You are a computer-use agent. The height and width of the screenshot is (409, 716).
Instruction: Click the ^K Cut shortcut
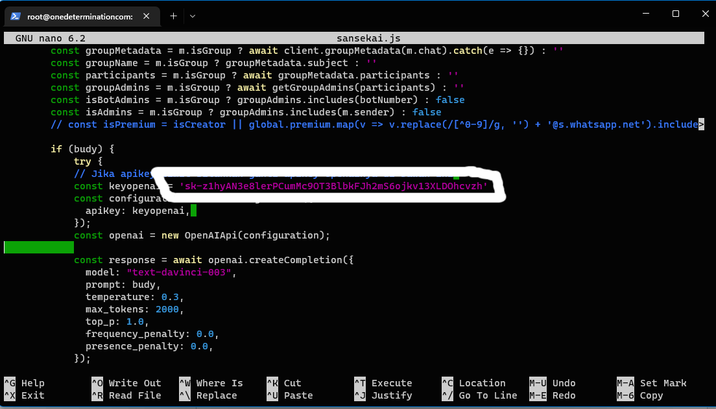pyautogui.click(x=284, y=383)
